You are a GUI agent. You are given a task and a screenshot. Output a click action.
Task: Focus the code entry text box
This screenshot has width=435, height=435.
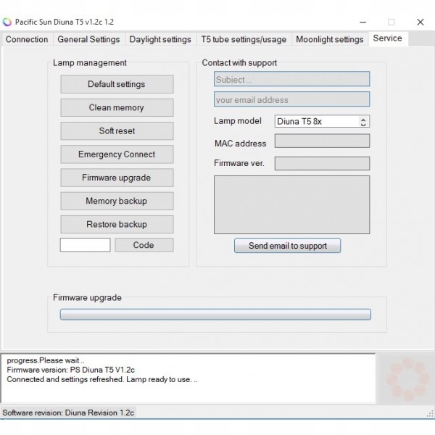[85, 245]
